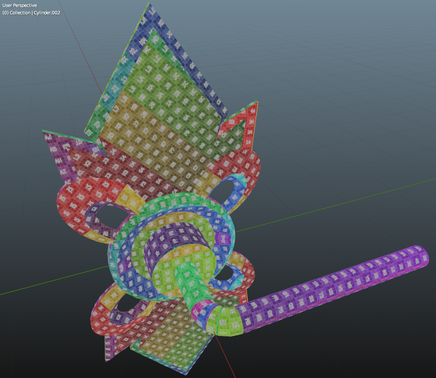This screenshot has height=378, width=436.
Task: Click the Collection | Cylinder.002 object label
Action: point(31,13)
